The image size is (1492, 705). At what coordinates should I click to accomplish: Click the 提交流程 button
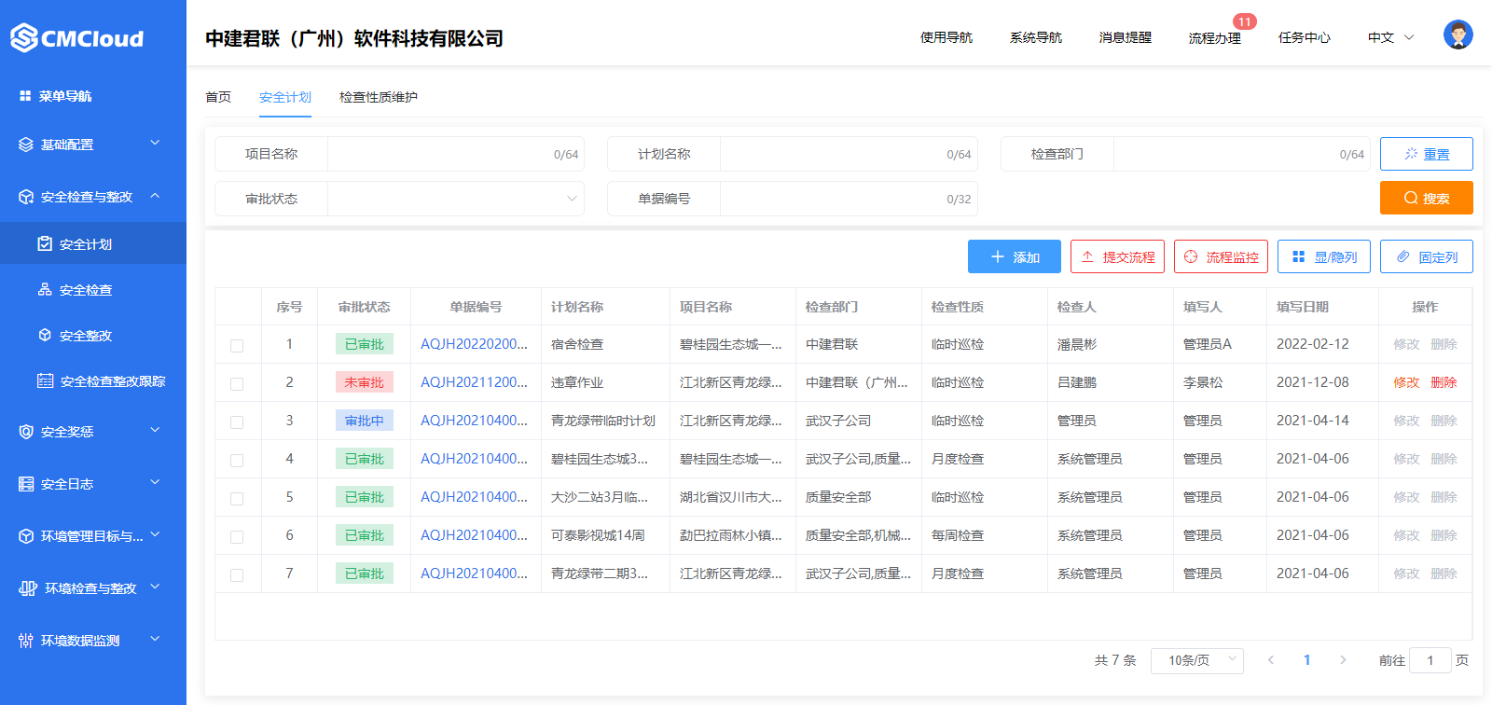coord(1117,256)
